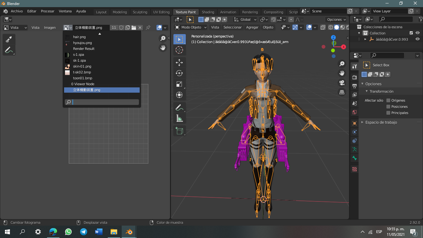423x238 pixels.
Task: Activate the Cursor tool
Action: 179,50
